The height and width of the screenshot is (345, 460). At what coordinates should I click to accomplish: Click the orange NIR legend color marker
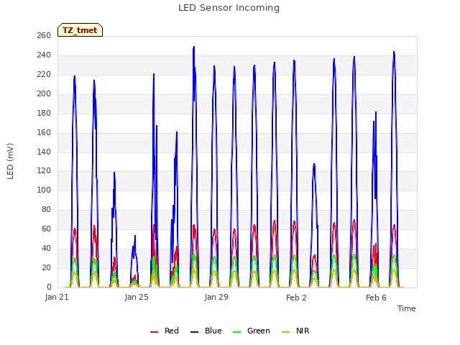[x=285, y=332]
